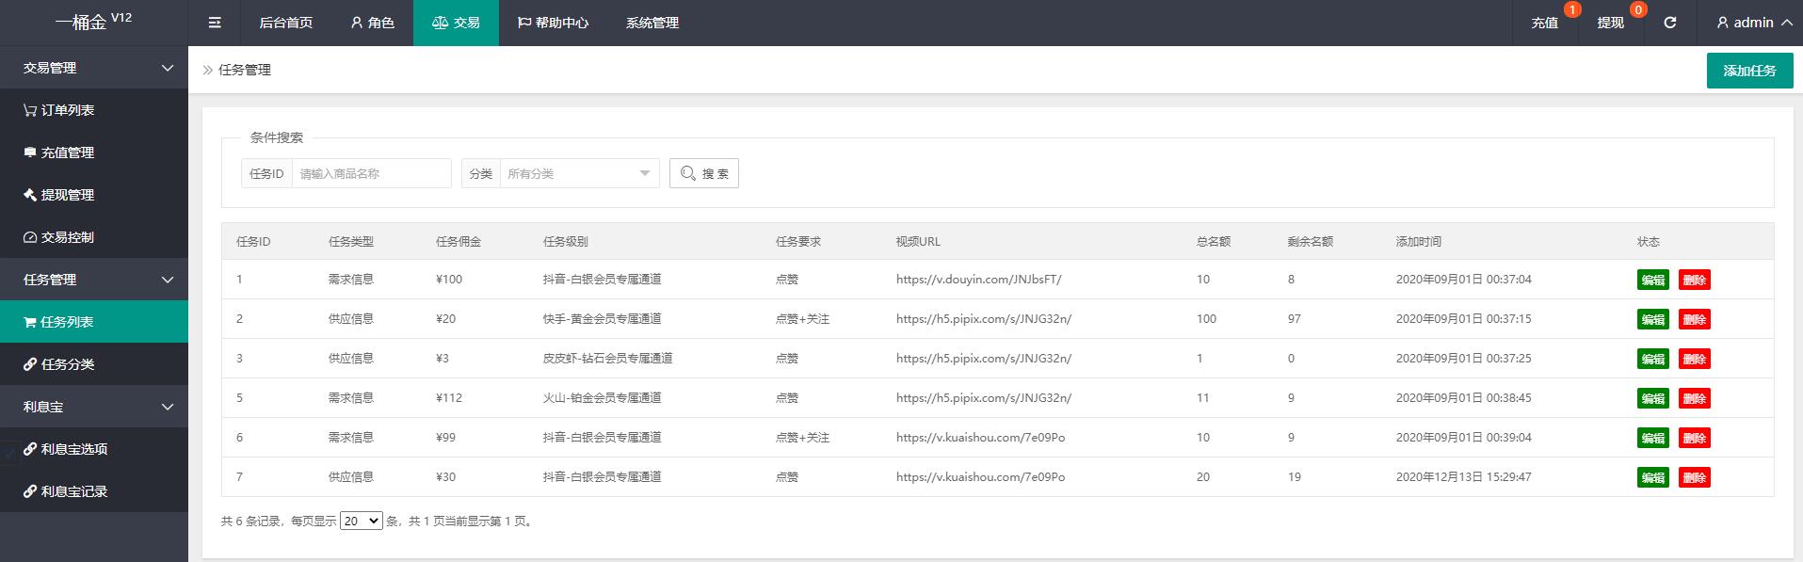Open 充值管理 in the sidebar
Viewport: 1803px width, 562px height.
click(94, 153)
